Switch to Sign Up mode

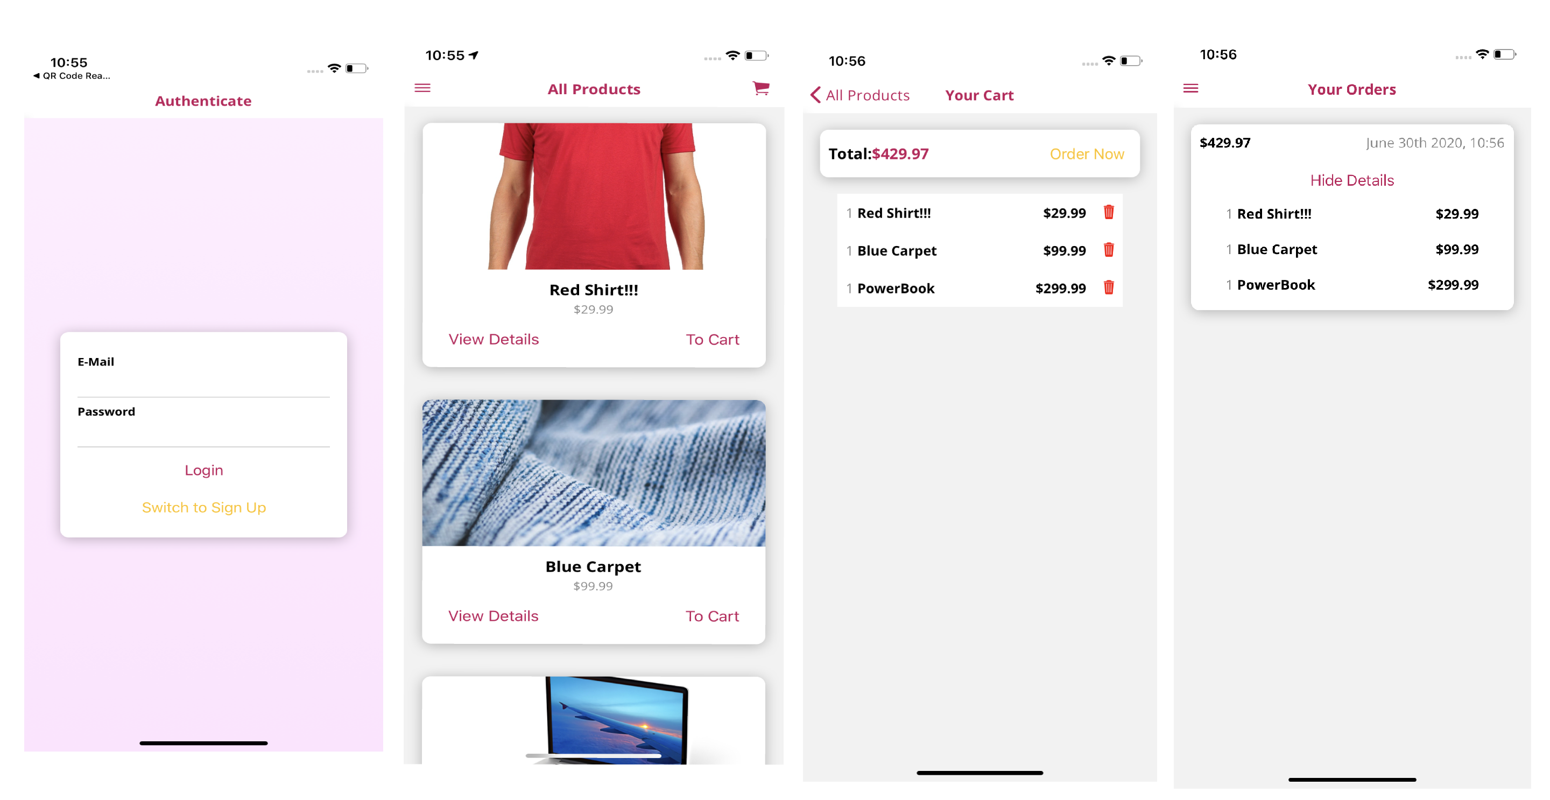pyautogui.click(x=204, y=507)
